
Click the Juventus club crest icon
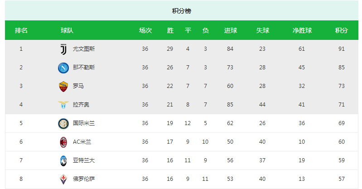pos(63,49)
